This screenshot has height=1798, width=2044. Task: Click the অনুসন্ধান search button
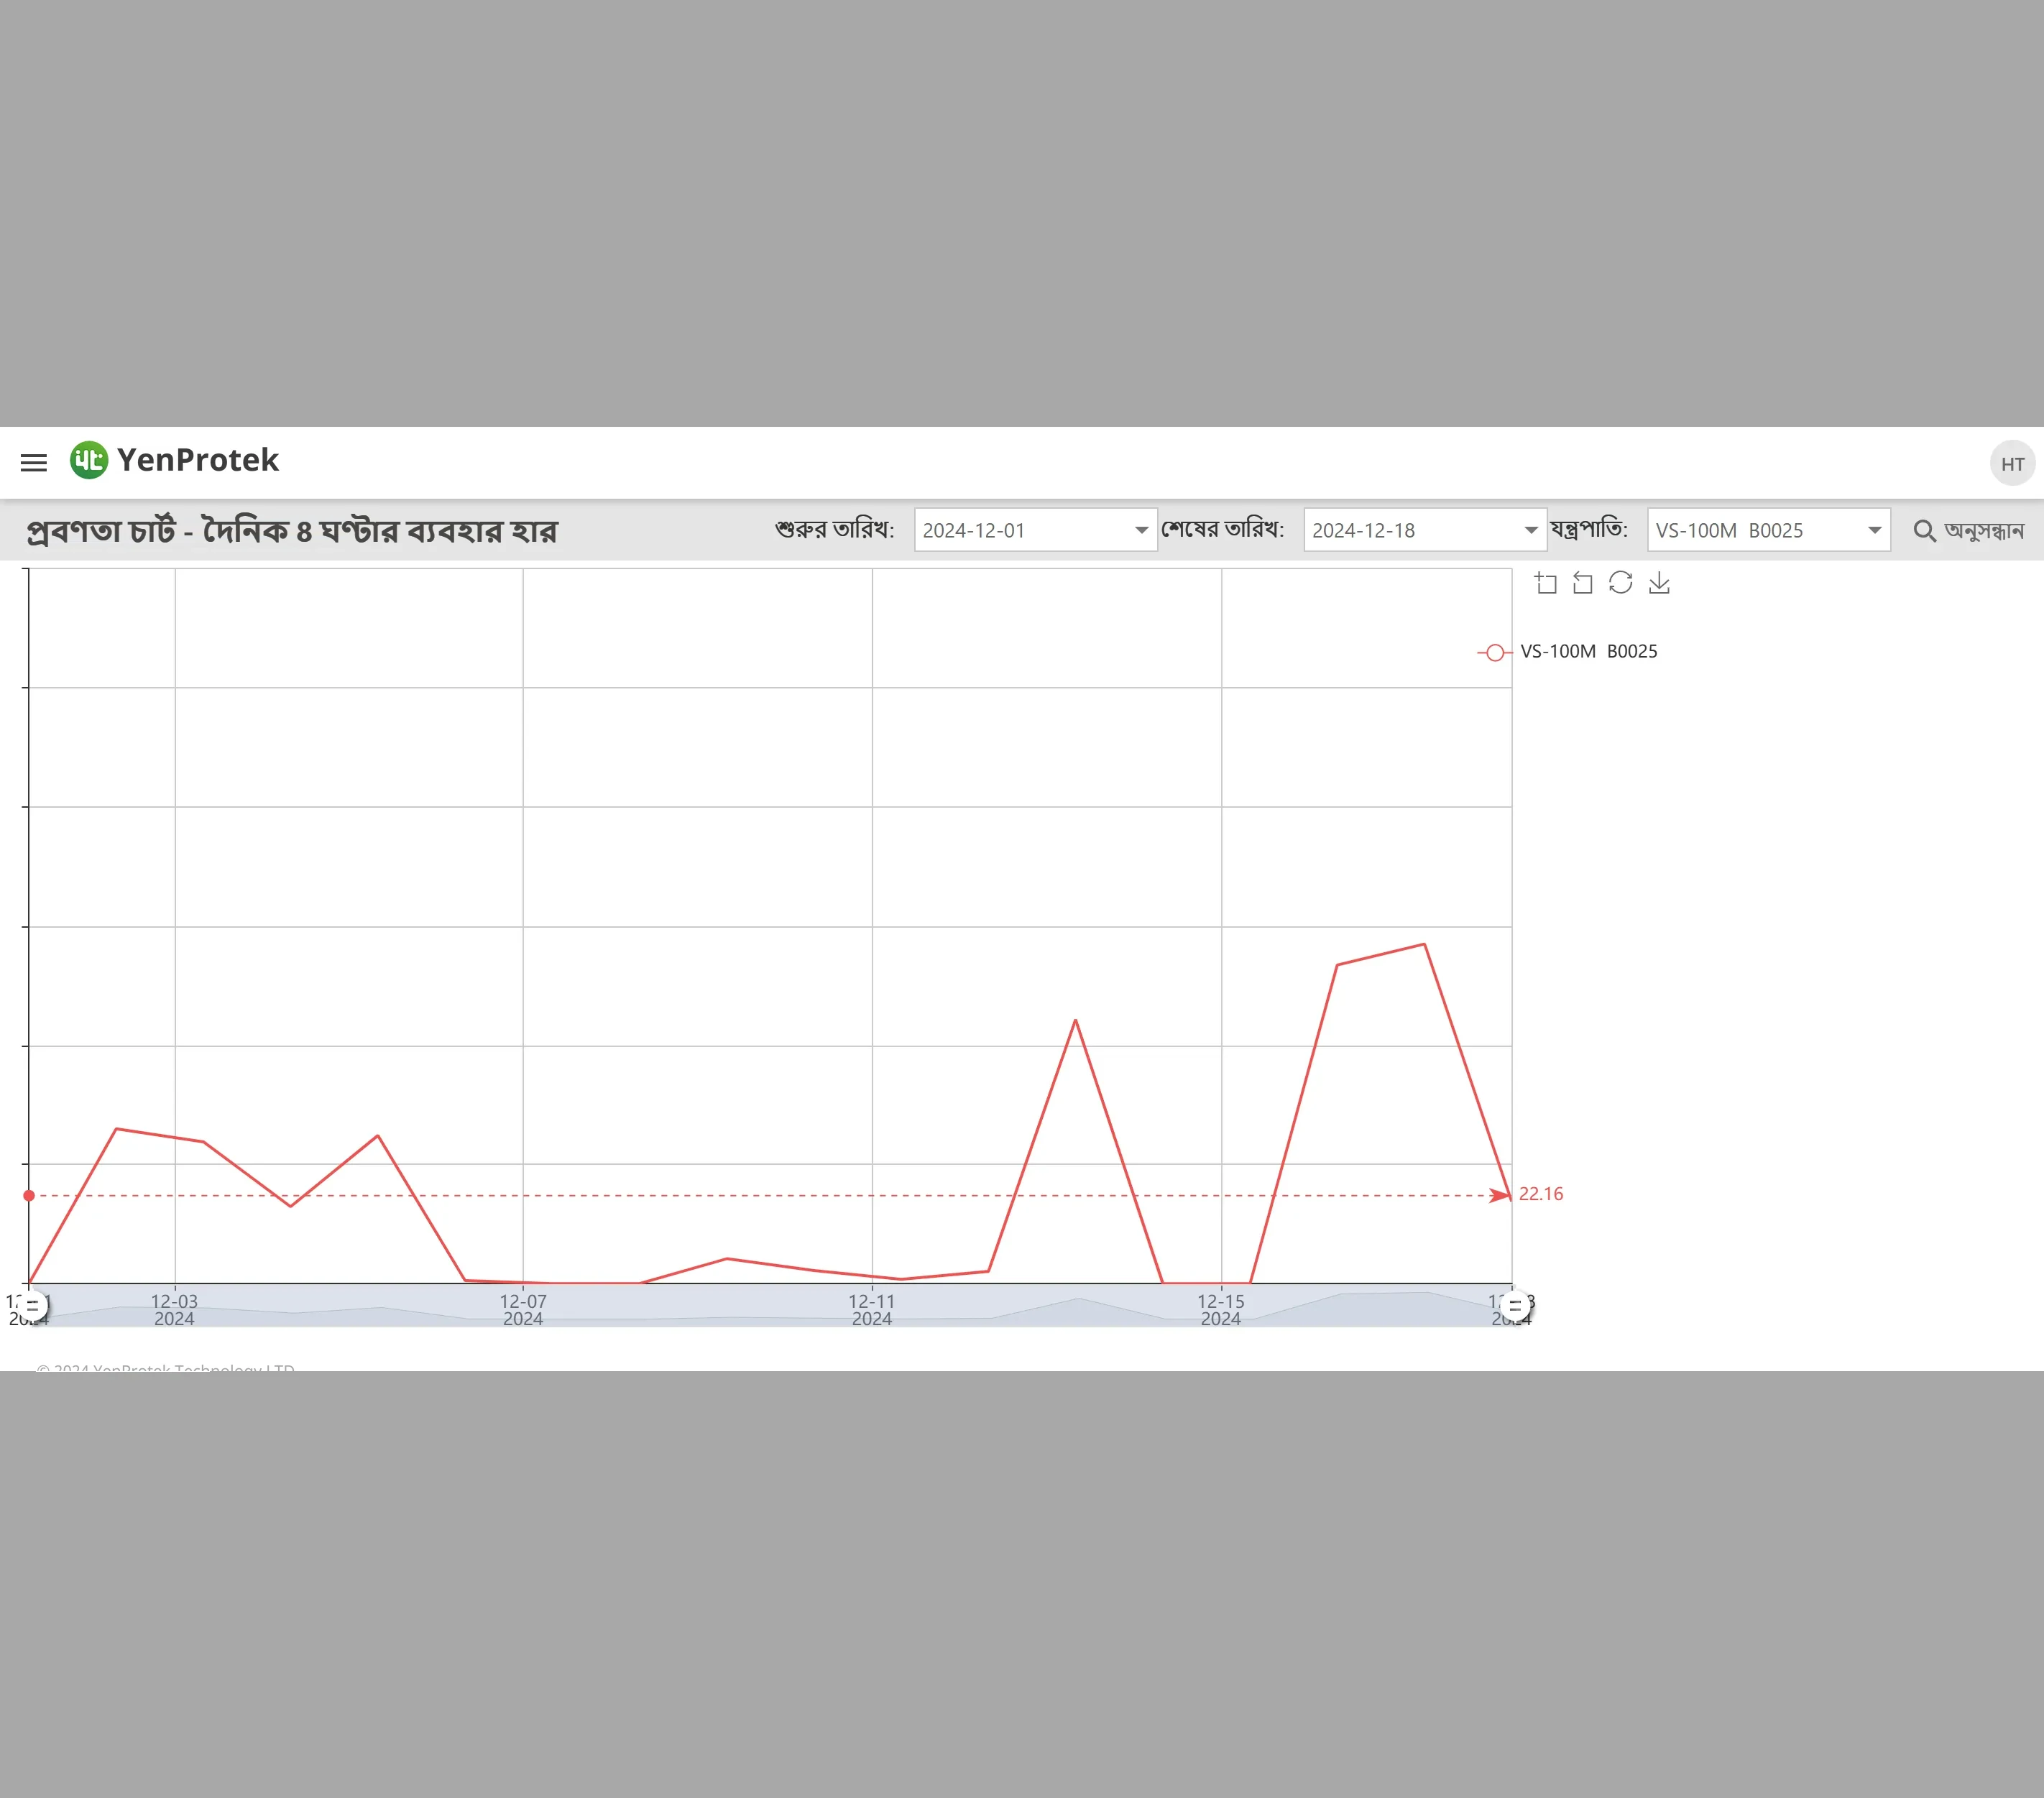pyautogui.click(x=1969, y=531)
